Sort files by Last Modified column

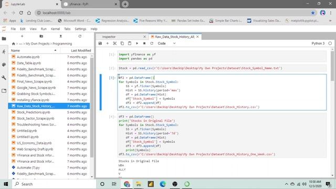pyautogui.click(x=76, y=50)
